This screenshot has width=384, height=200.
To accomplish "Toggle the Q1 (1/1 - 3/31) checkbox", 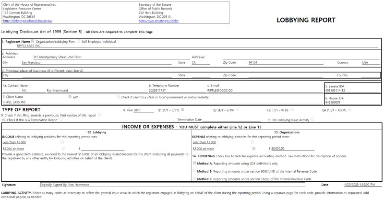I will click(182, 110).
